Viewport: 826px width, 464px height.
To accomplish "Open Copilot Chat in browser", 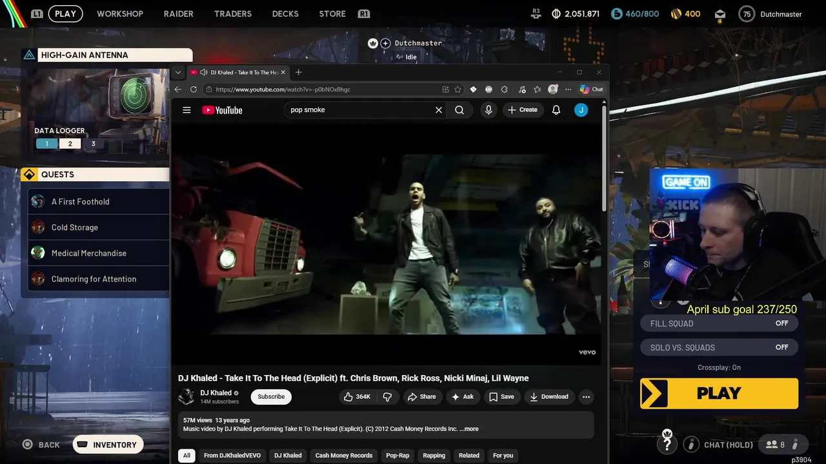I will (x=592, y=90).
